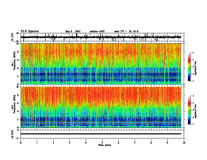Click the time axis tick label "5"
The width and height of the screenshot is (207, 160).
coord(102,143)
